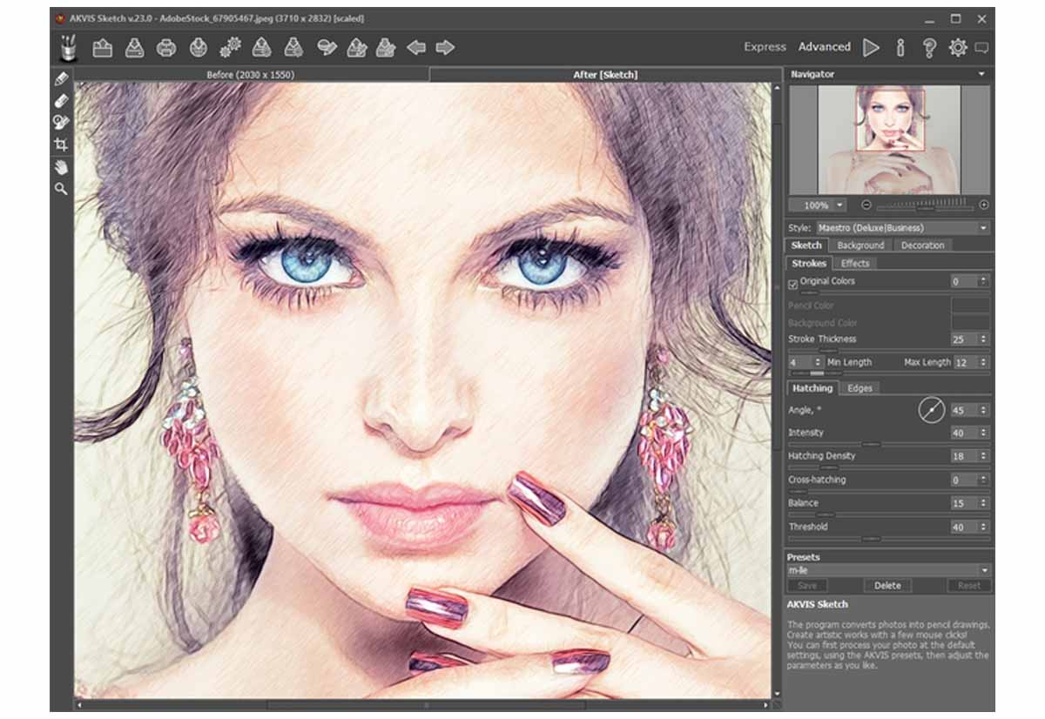Select the Hatching tab
This screenshot has height=719, width=1045.
(x=812, y=388)
